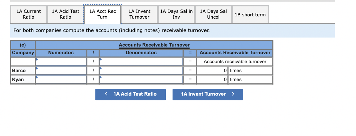Viewport: 356px width, 136px height.
Task: Open the 1A Days Sal Uncol tab
Action: coord(213,14)
